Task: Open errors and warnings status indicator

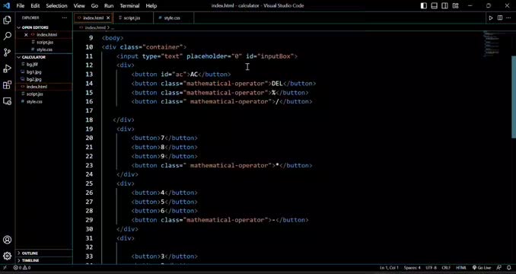Action: (22, 268)
